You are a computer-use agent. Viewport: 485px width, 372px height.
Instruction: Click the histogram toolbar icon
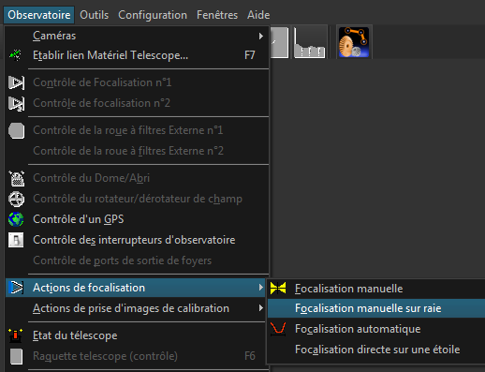tap(310, 42)
